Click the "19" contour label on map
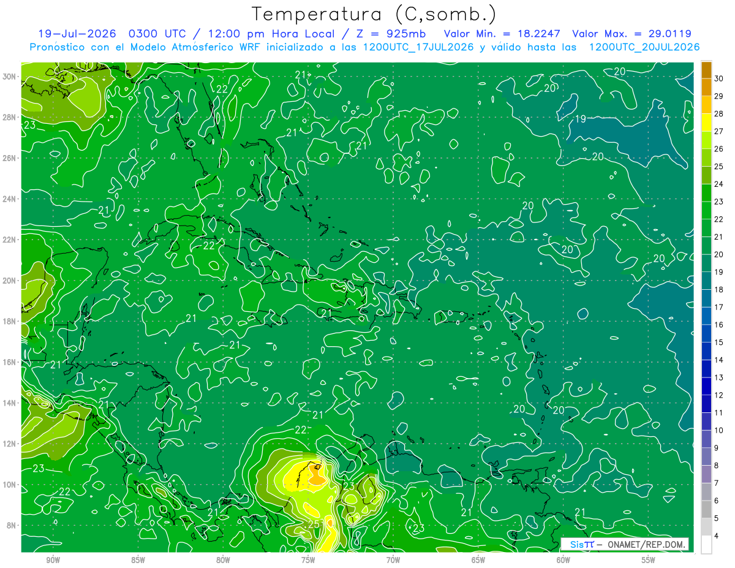 point(581,119)
